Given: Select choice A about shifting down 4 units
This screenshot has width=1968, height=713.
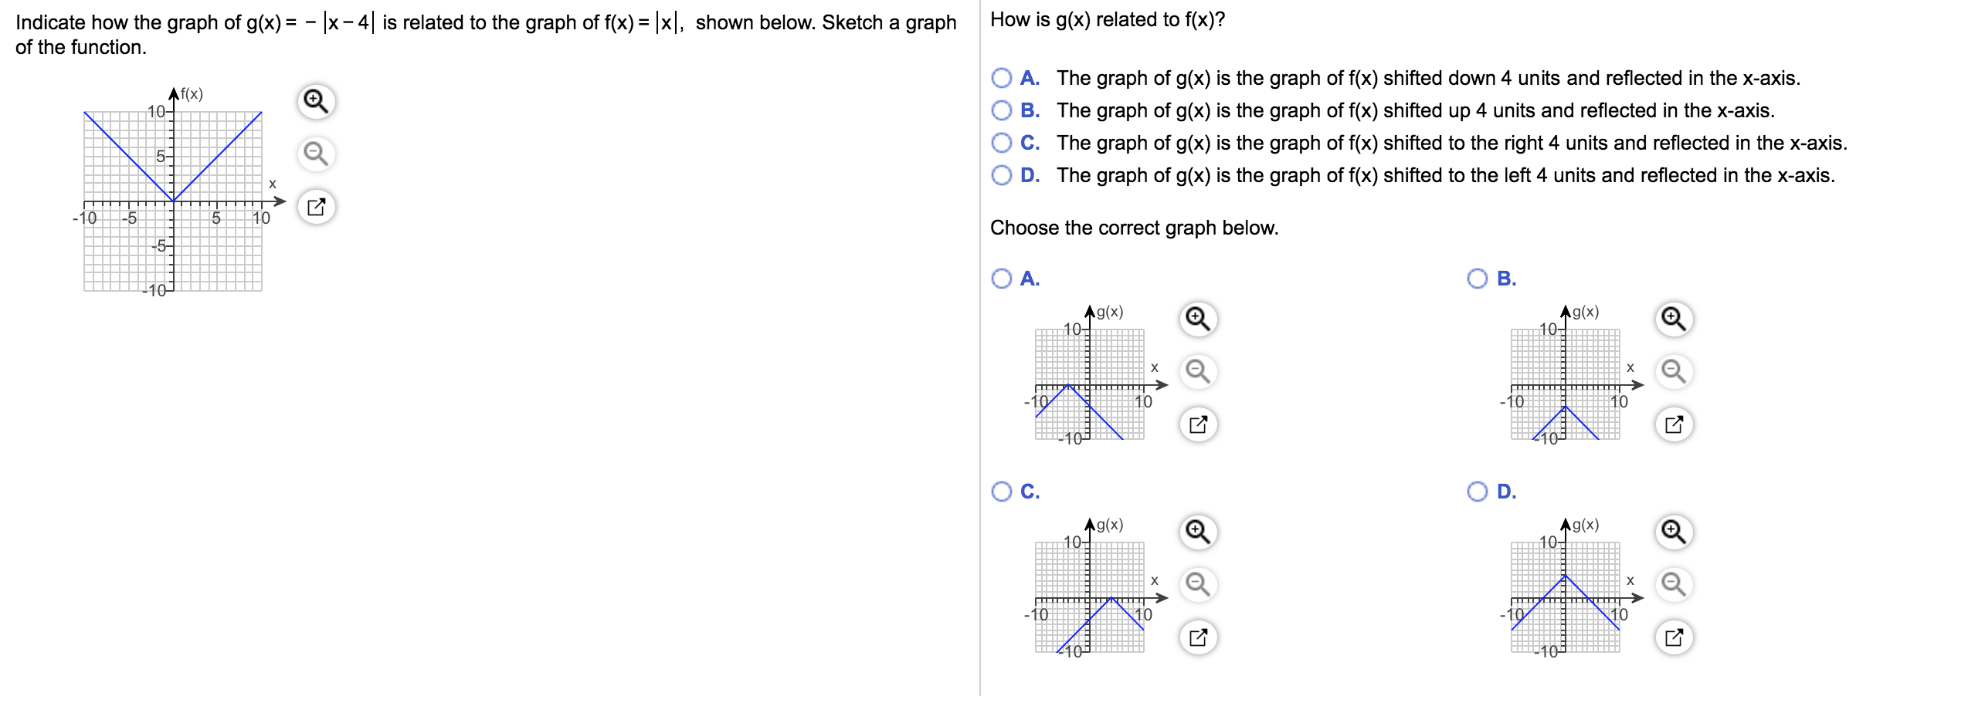Looking at the screenshot, I should pyautogui.click(x=1000, y=77).
